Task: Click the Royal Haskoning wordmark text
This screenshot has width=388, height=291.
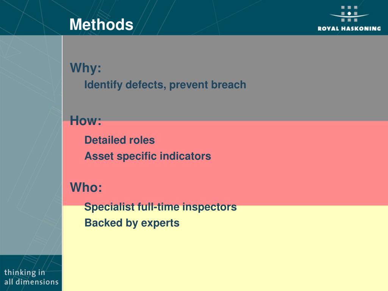Action: [x=349, y=28]
